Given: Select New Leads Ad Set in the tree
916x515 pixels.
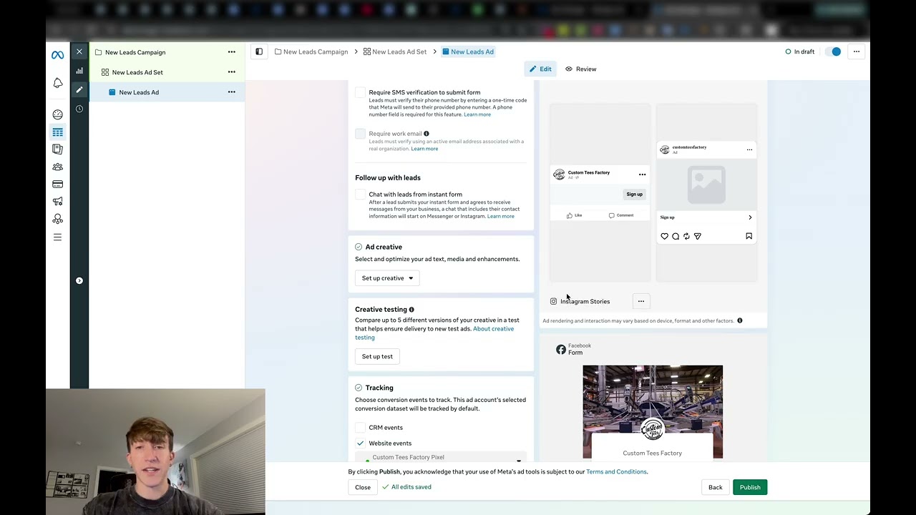Looking at the screenshot, I should 137,72.
